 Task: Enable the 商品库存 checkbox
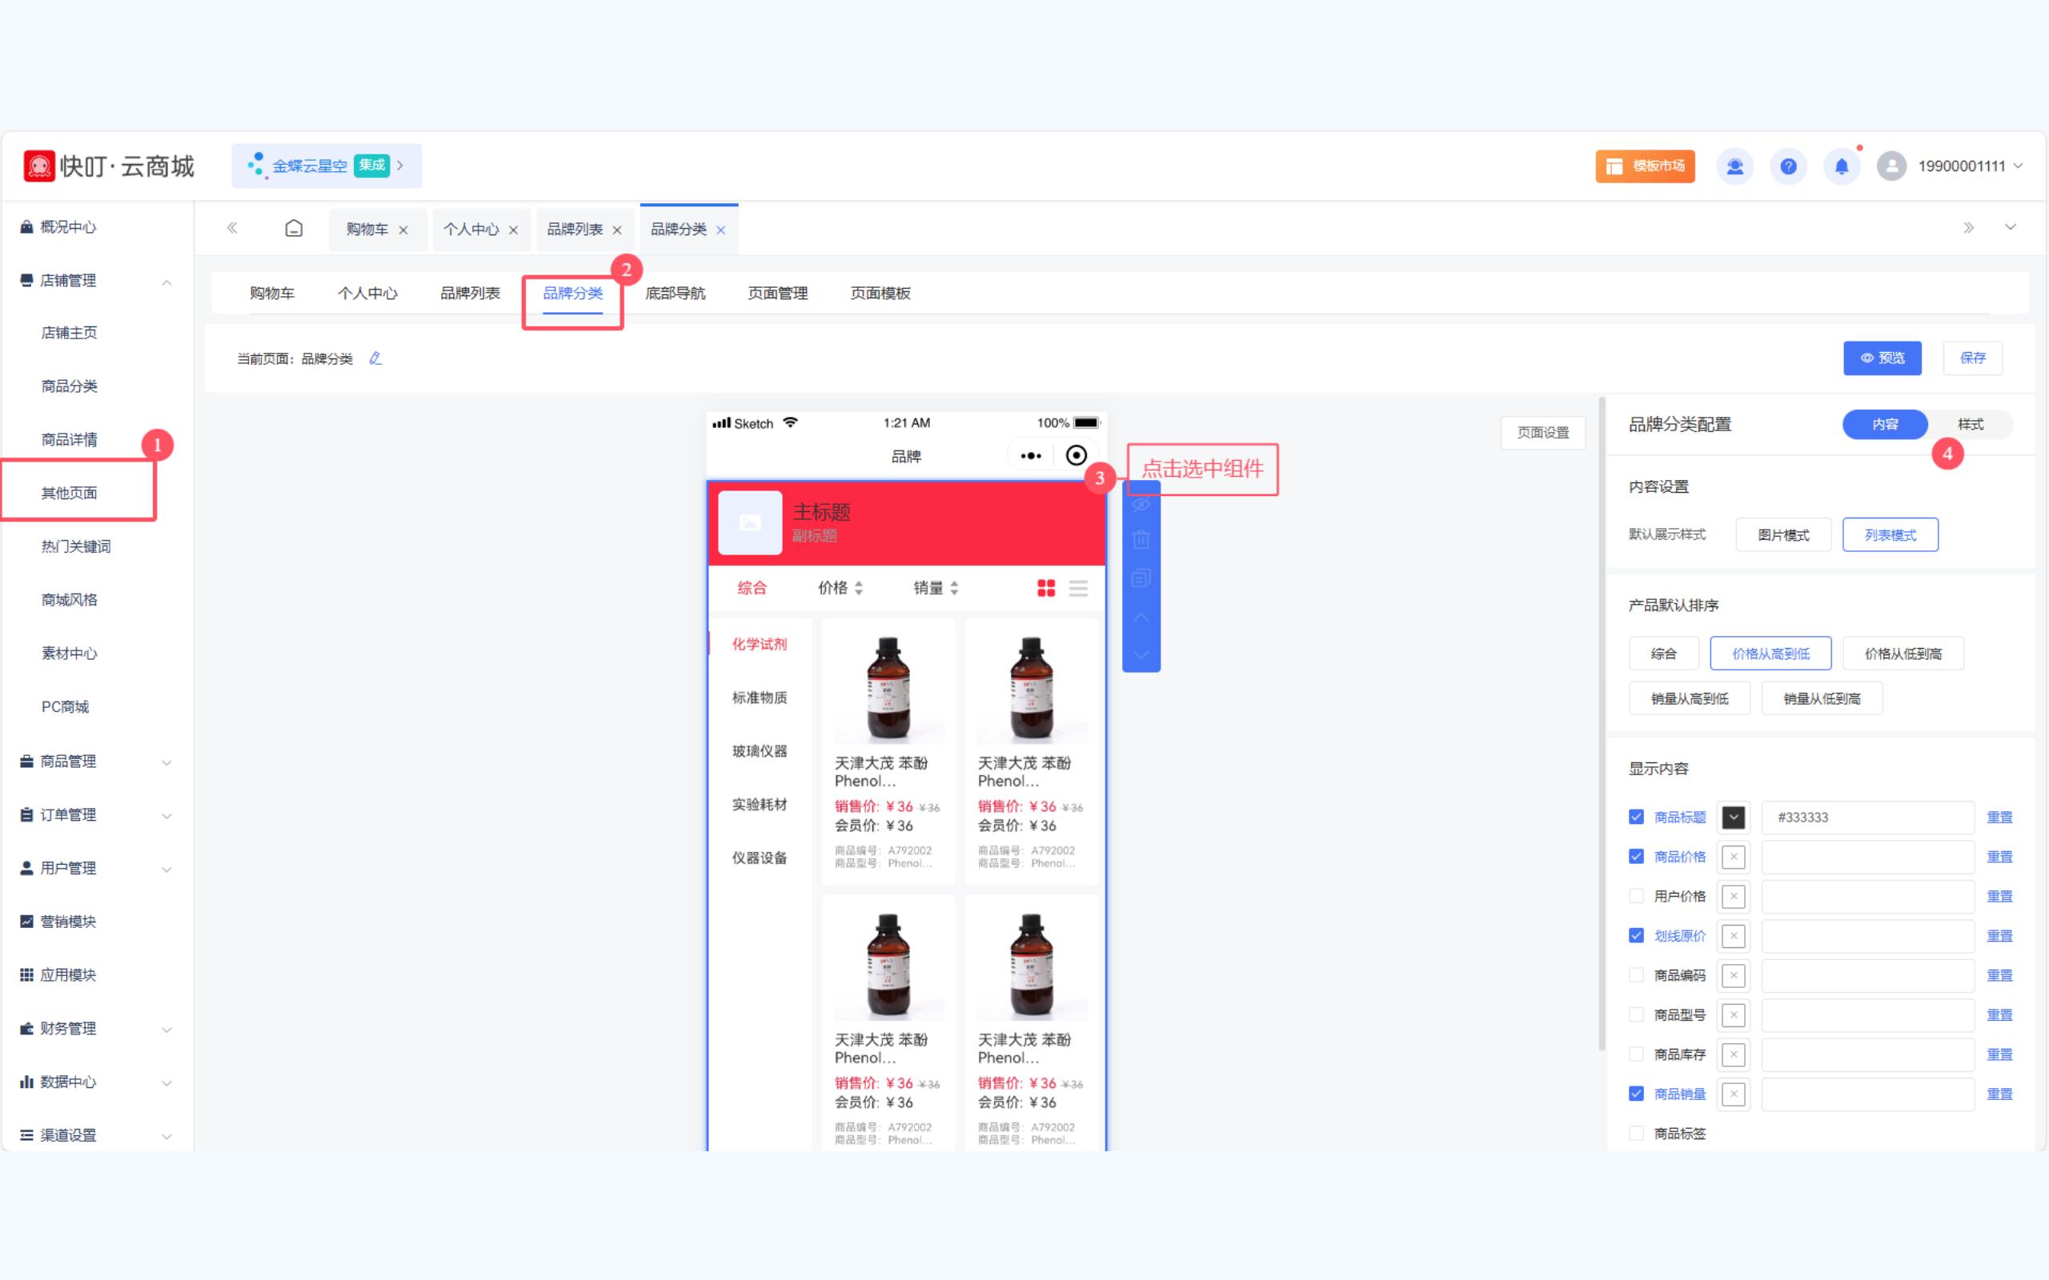coord(1636,1054)
